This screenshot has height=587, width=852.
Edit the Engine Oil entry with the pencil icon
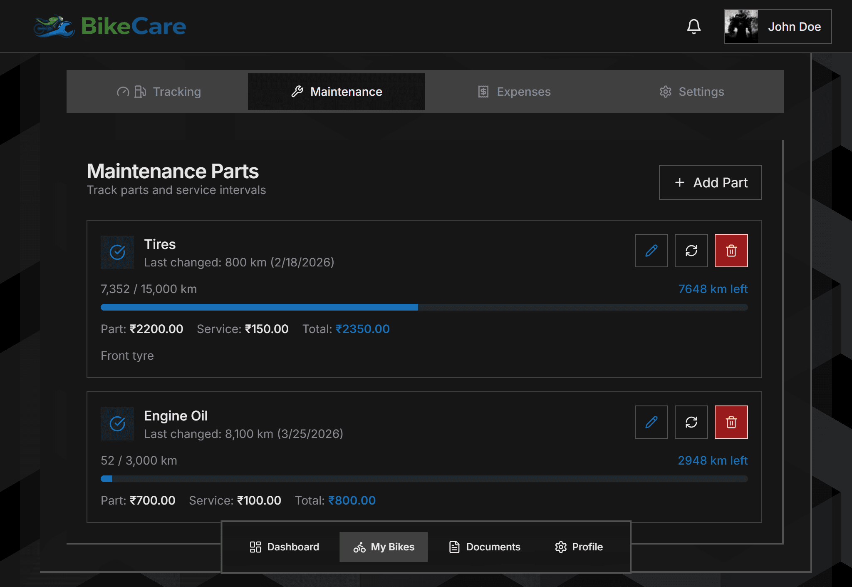(651, 422)
